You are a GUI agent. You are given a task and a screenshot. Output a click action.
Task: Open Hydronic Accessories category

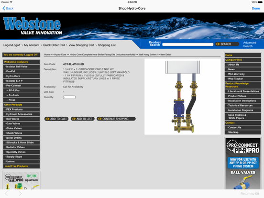[22, 114]
